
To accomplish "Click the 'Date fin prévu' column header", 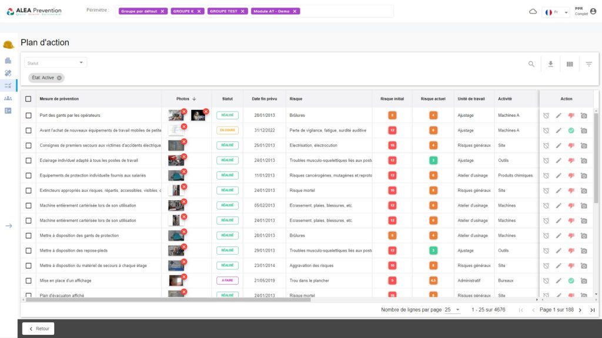I will pos(264,99).
